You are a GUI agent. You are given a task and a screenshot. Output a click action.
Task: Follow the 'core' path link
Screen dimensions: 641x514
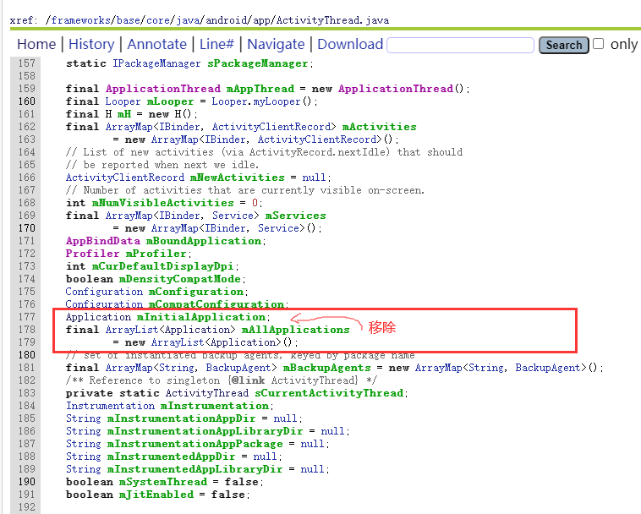point(158,20)
